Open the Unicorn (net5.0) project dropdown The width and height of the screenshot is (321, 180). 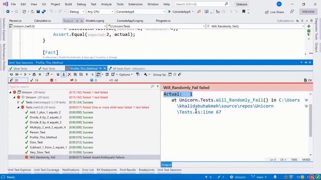pyautogui.click(x=57, y=26)
